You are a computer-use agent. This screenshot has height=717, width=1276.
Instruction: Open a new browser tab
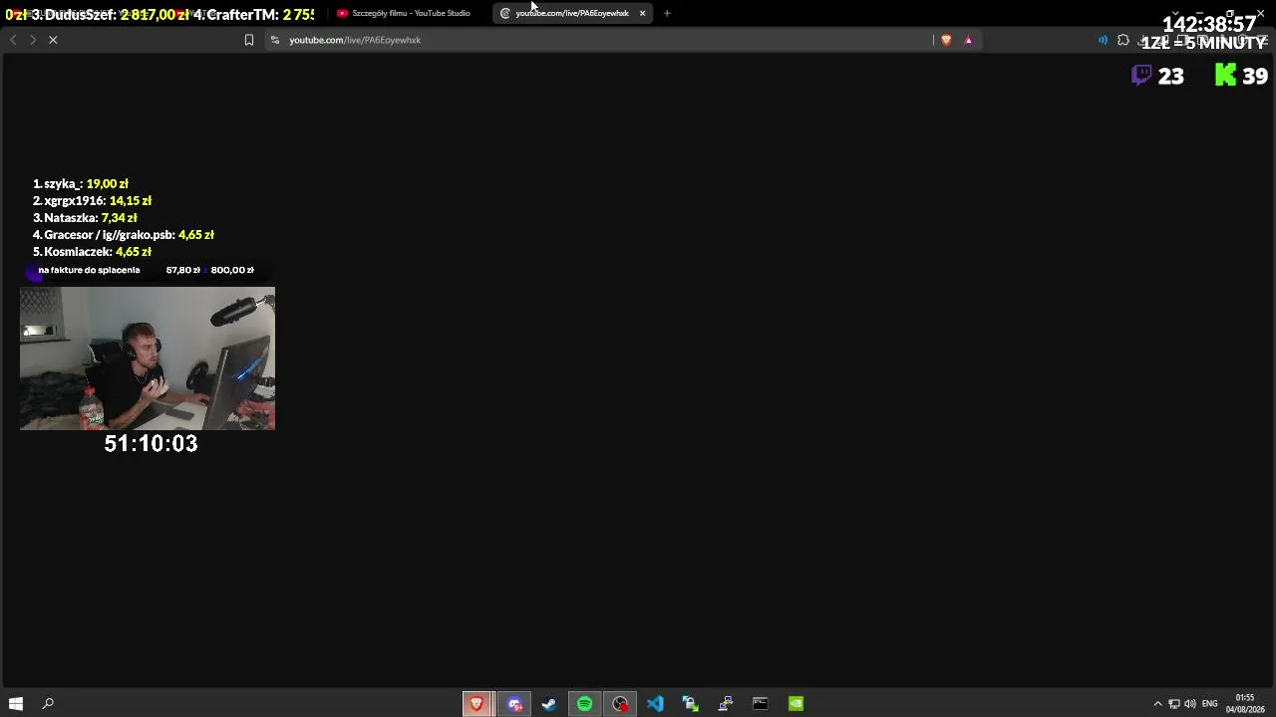[667, 13]
